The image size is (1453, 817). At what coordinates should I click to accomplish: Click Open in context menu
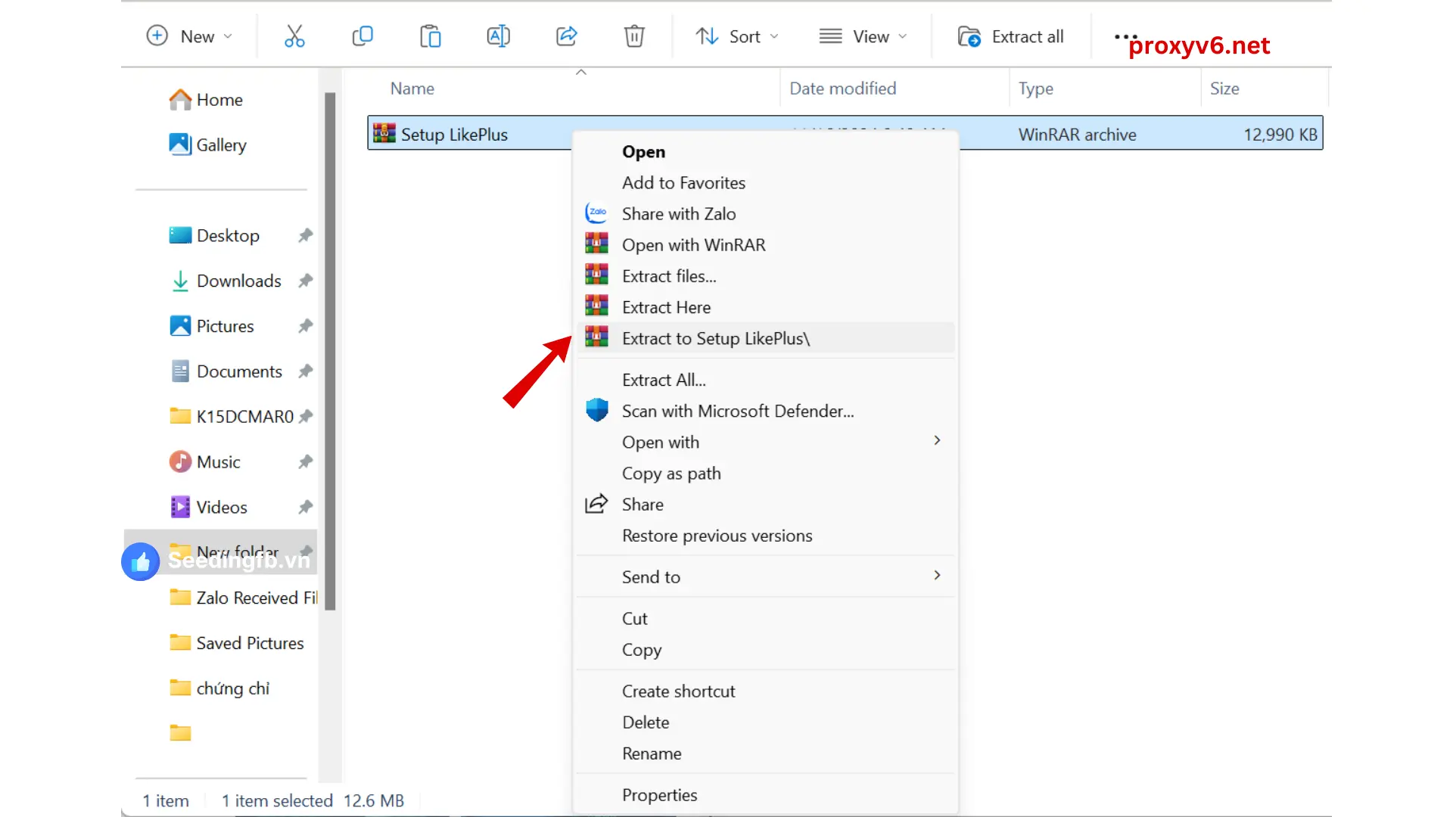coord(644,151)
